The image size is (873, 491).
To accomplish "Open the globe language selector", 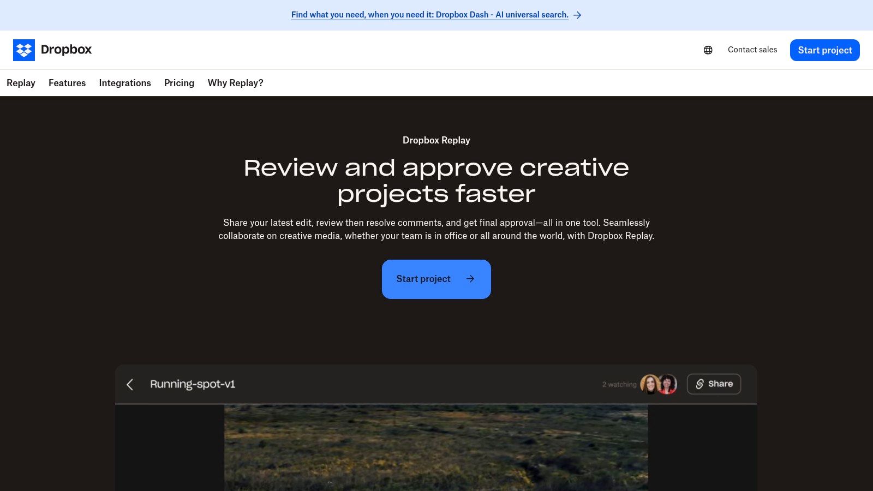I will (708, 50).
